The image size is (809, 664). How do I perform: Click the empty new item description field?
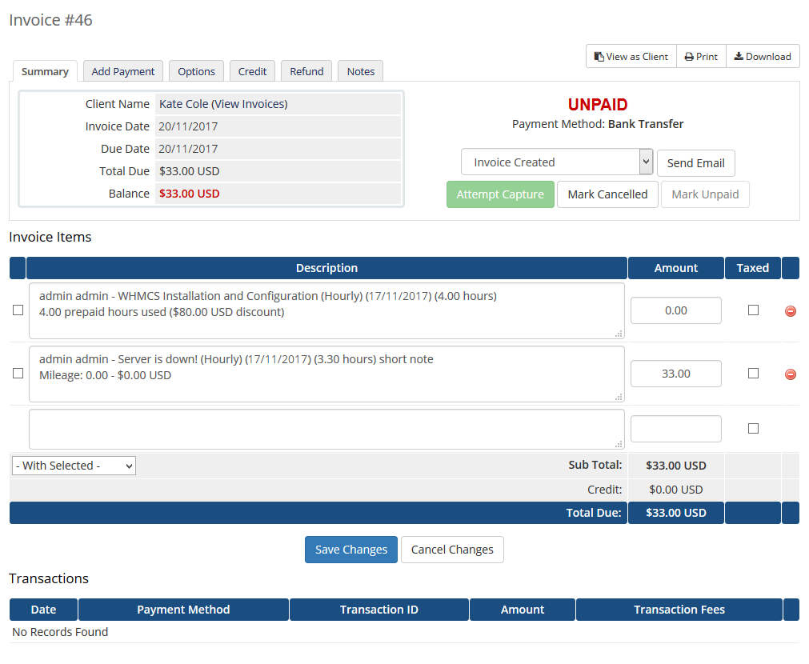(326, 429)
